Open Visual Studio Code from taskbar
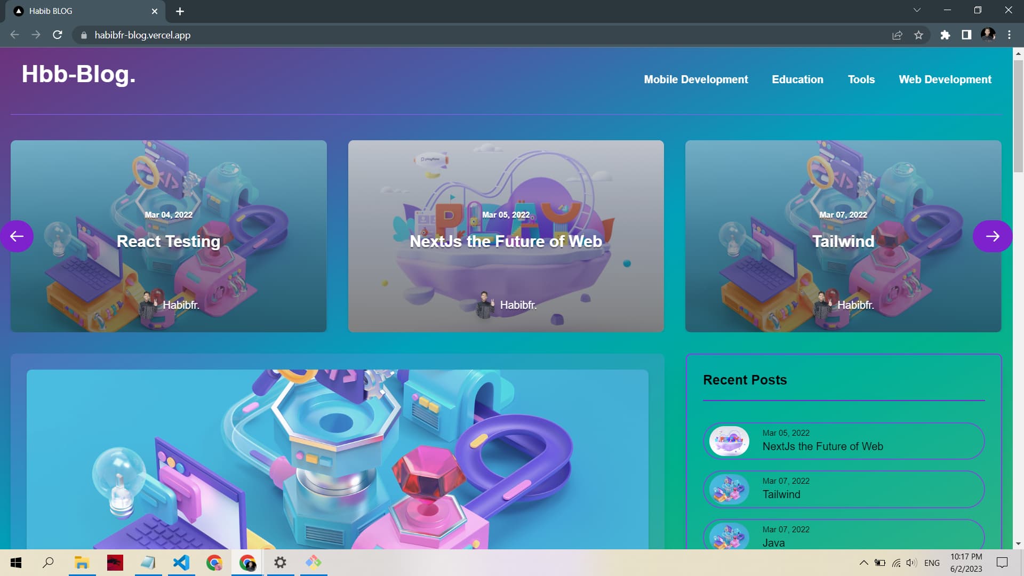This screenshot has height=576, width=1024. coord(181,563)
